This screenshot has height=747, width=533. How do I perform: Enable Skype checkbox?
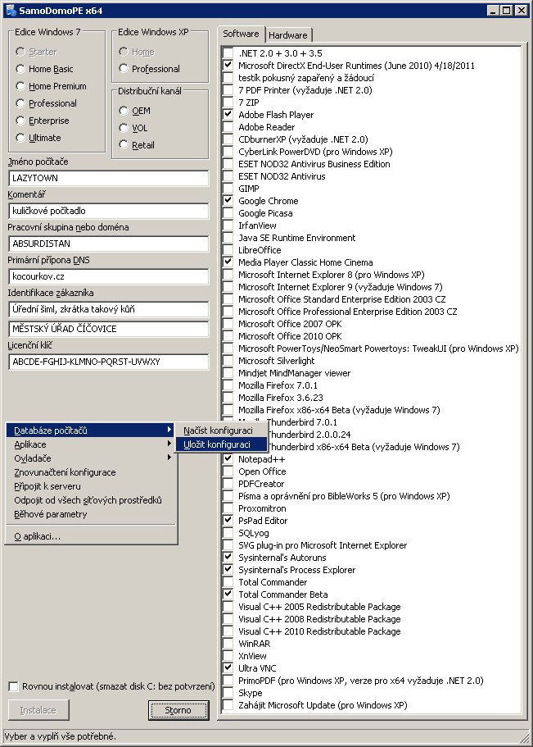click(228, 693)
